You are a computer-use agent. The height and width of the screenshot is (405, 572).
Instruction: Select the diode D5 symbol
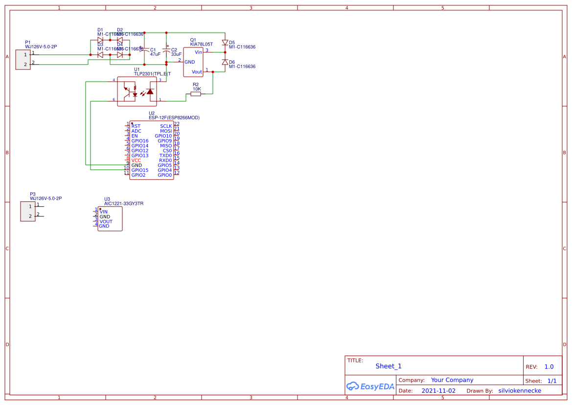coord(225,43)
